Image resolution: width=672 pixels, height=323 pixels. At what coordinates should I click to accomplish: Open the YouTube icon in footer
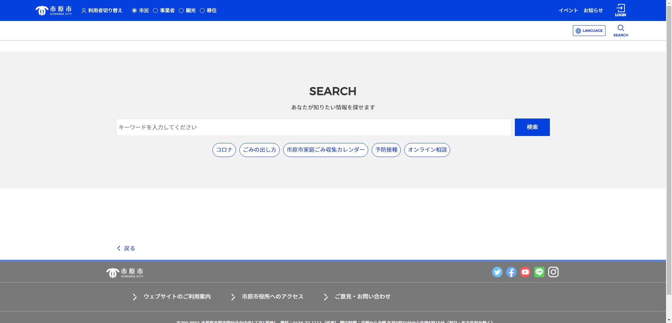click(525, 272)
